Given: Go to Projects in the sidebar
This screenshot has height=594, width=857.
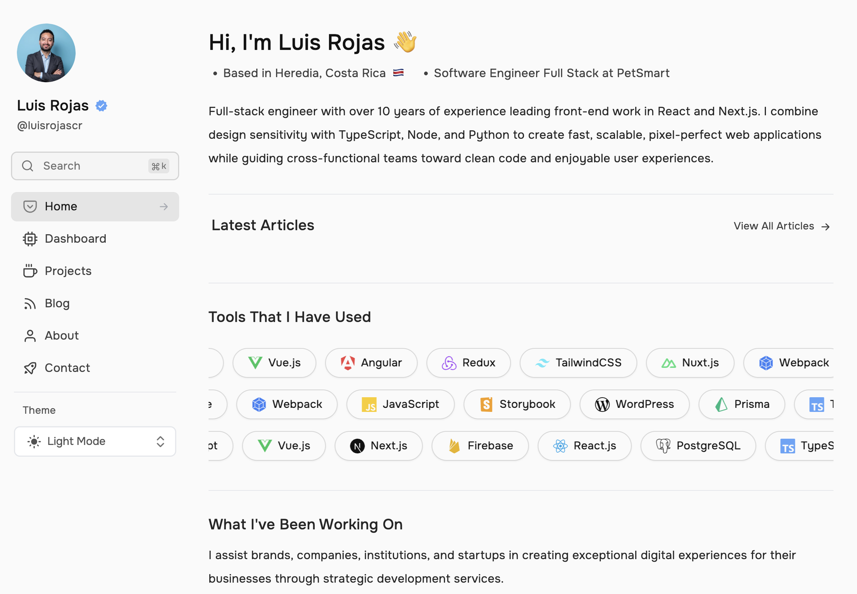Looking at the screenshot, I should click(x=95, y=271).
